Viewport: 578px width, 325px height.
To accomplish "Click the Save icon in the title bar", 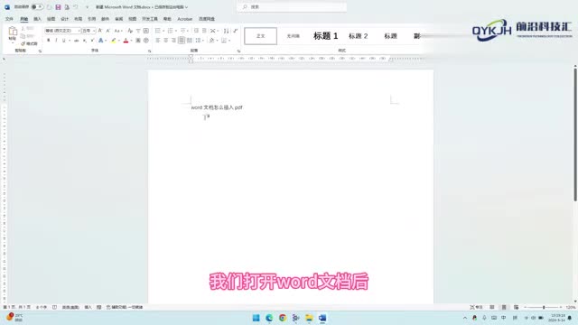I will [58, 7].
